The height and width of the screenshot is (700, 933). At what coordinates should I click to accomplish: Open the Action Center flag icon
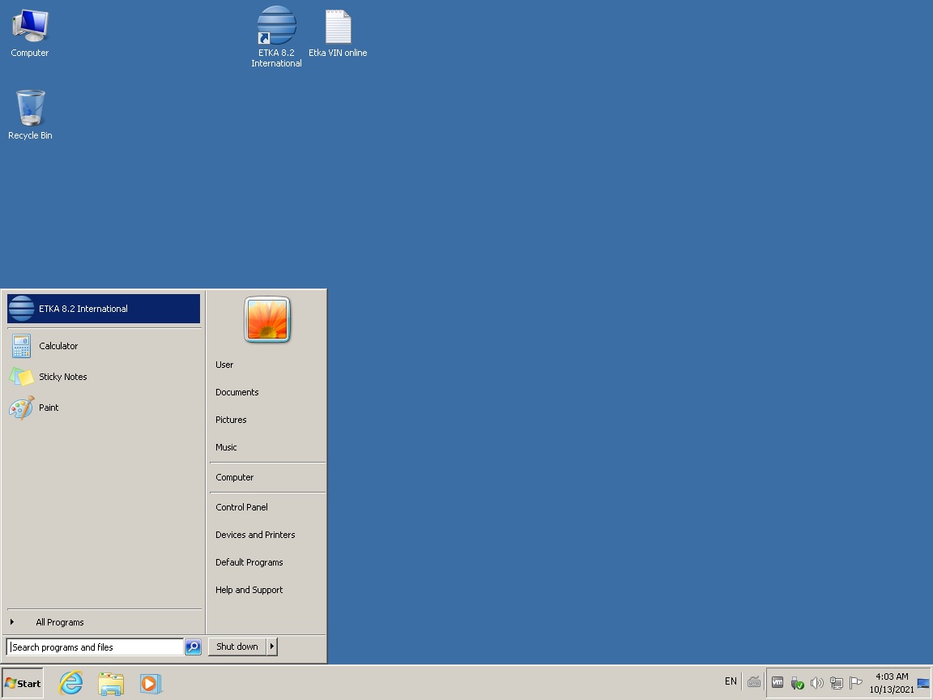pos(855,682)
